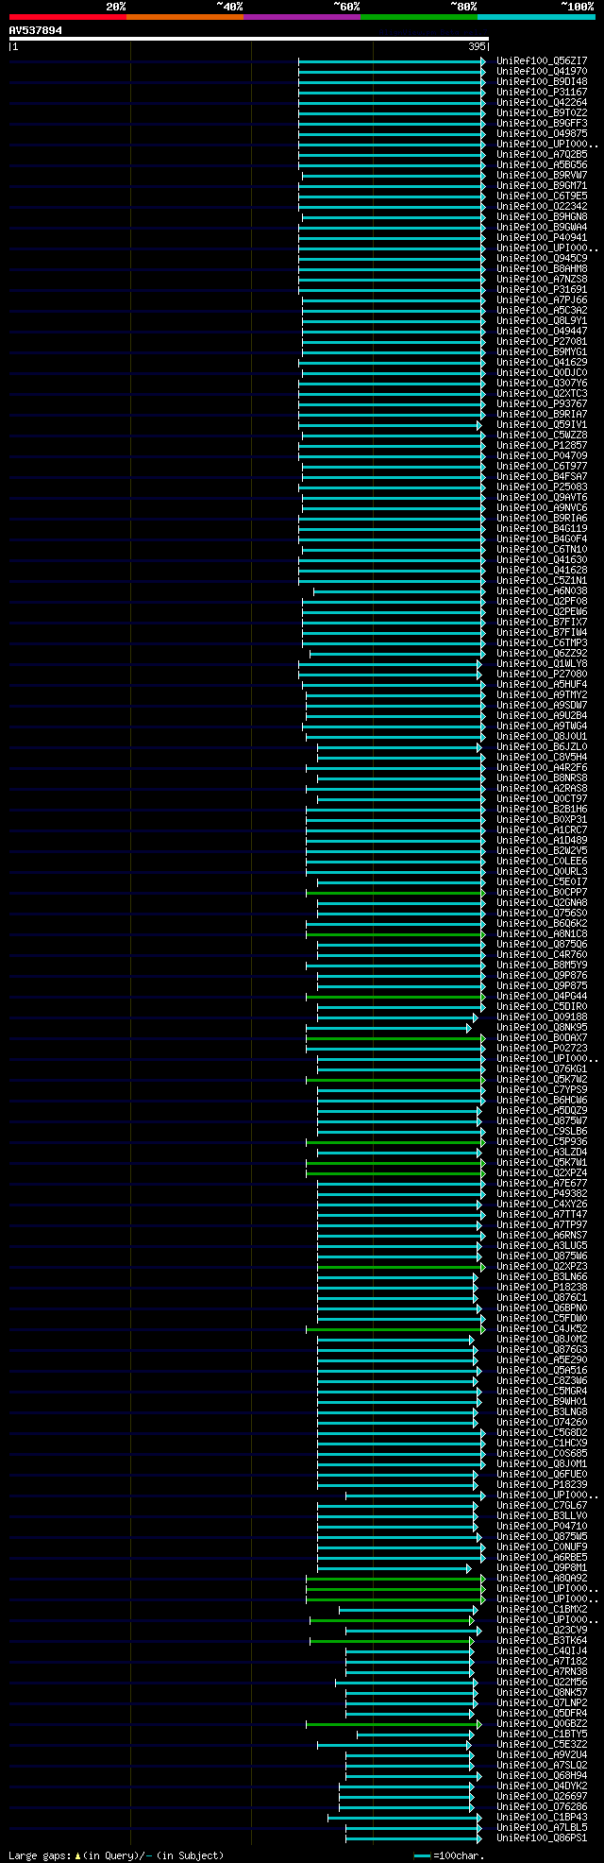Click the cyan ~100% identity legend segment
The image size is (604, 1863).
536,17
